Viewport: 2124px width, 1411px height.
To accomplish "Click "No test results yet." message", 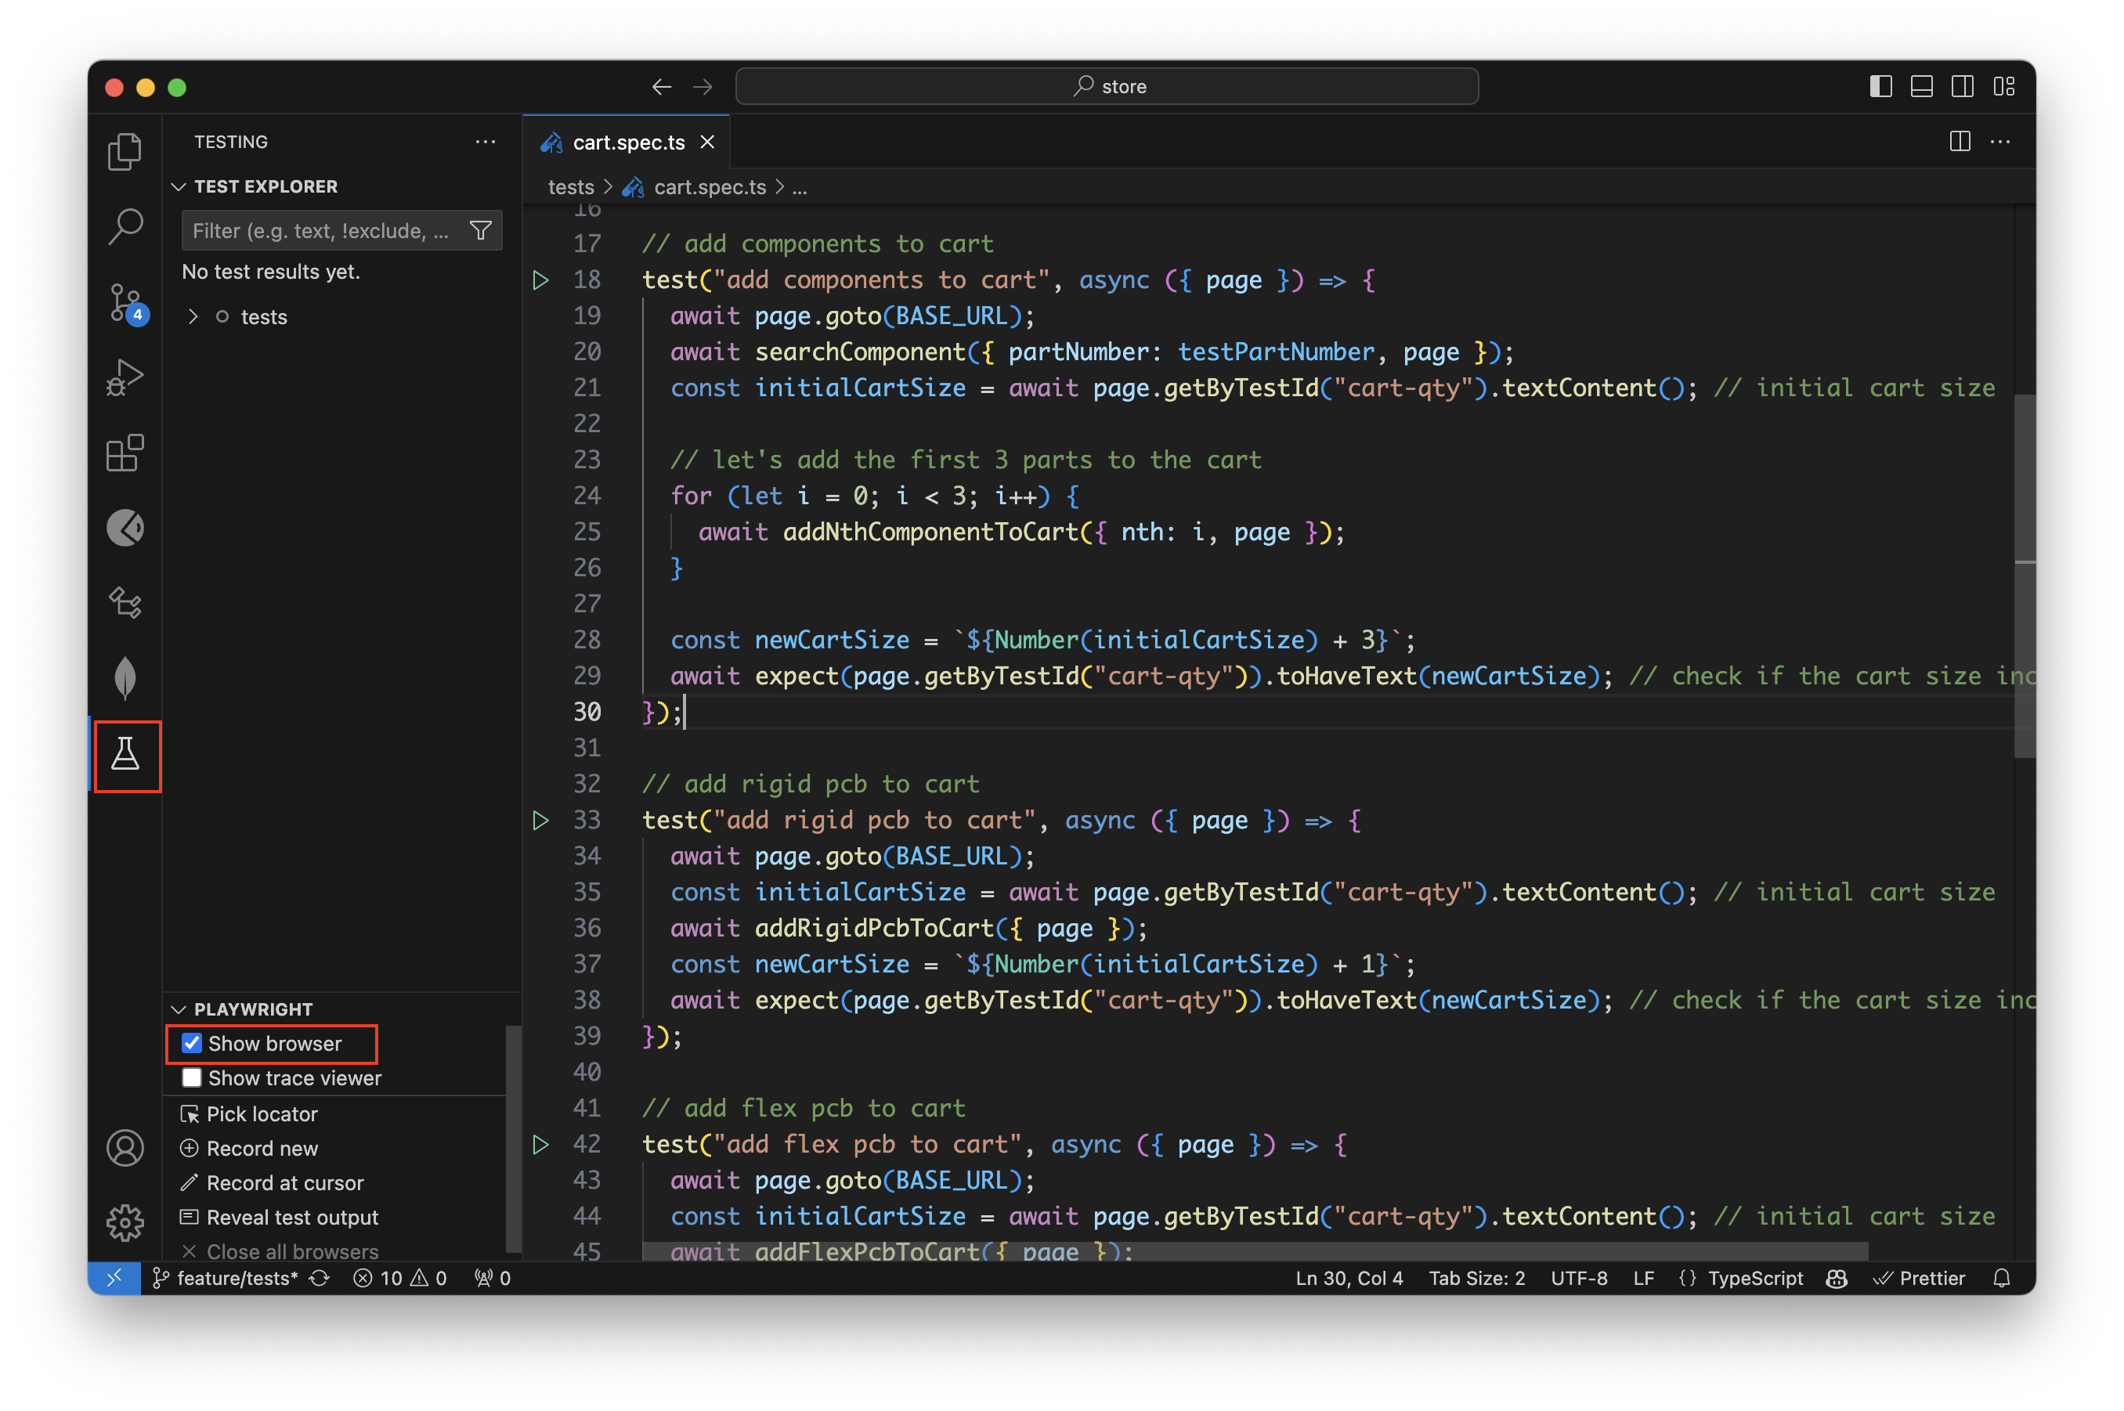I will 271,271.
